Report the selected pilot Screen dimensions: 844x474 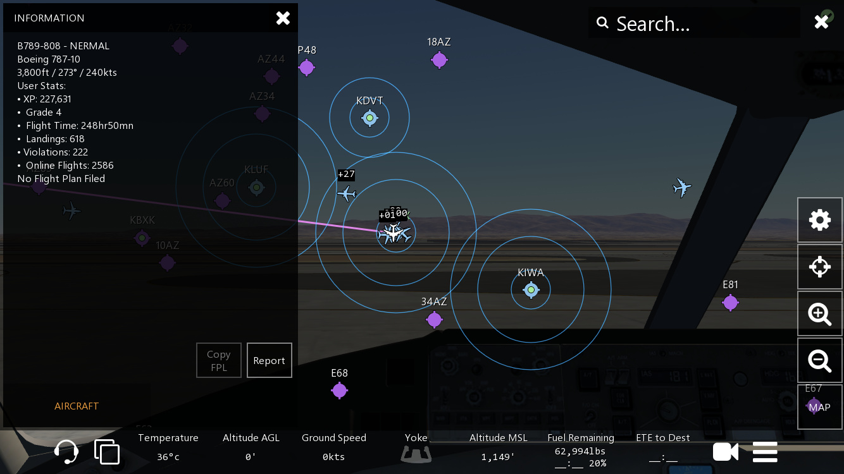[x=269, y=360]
